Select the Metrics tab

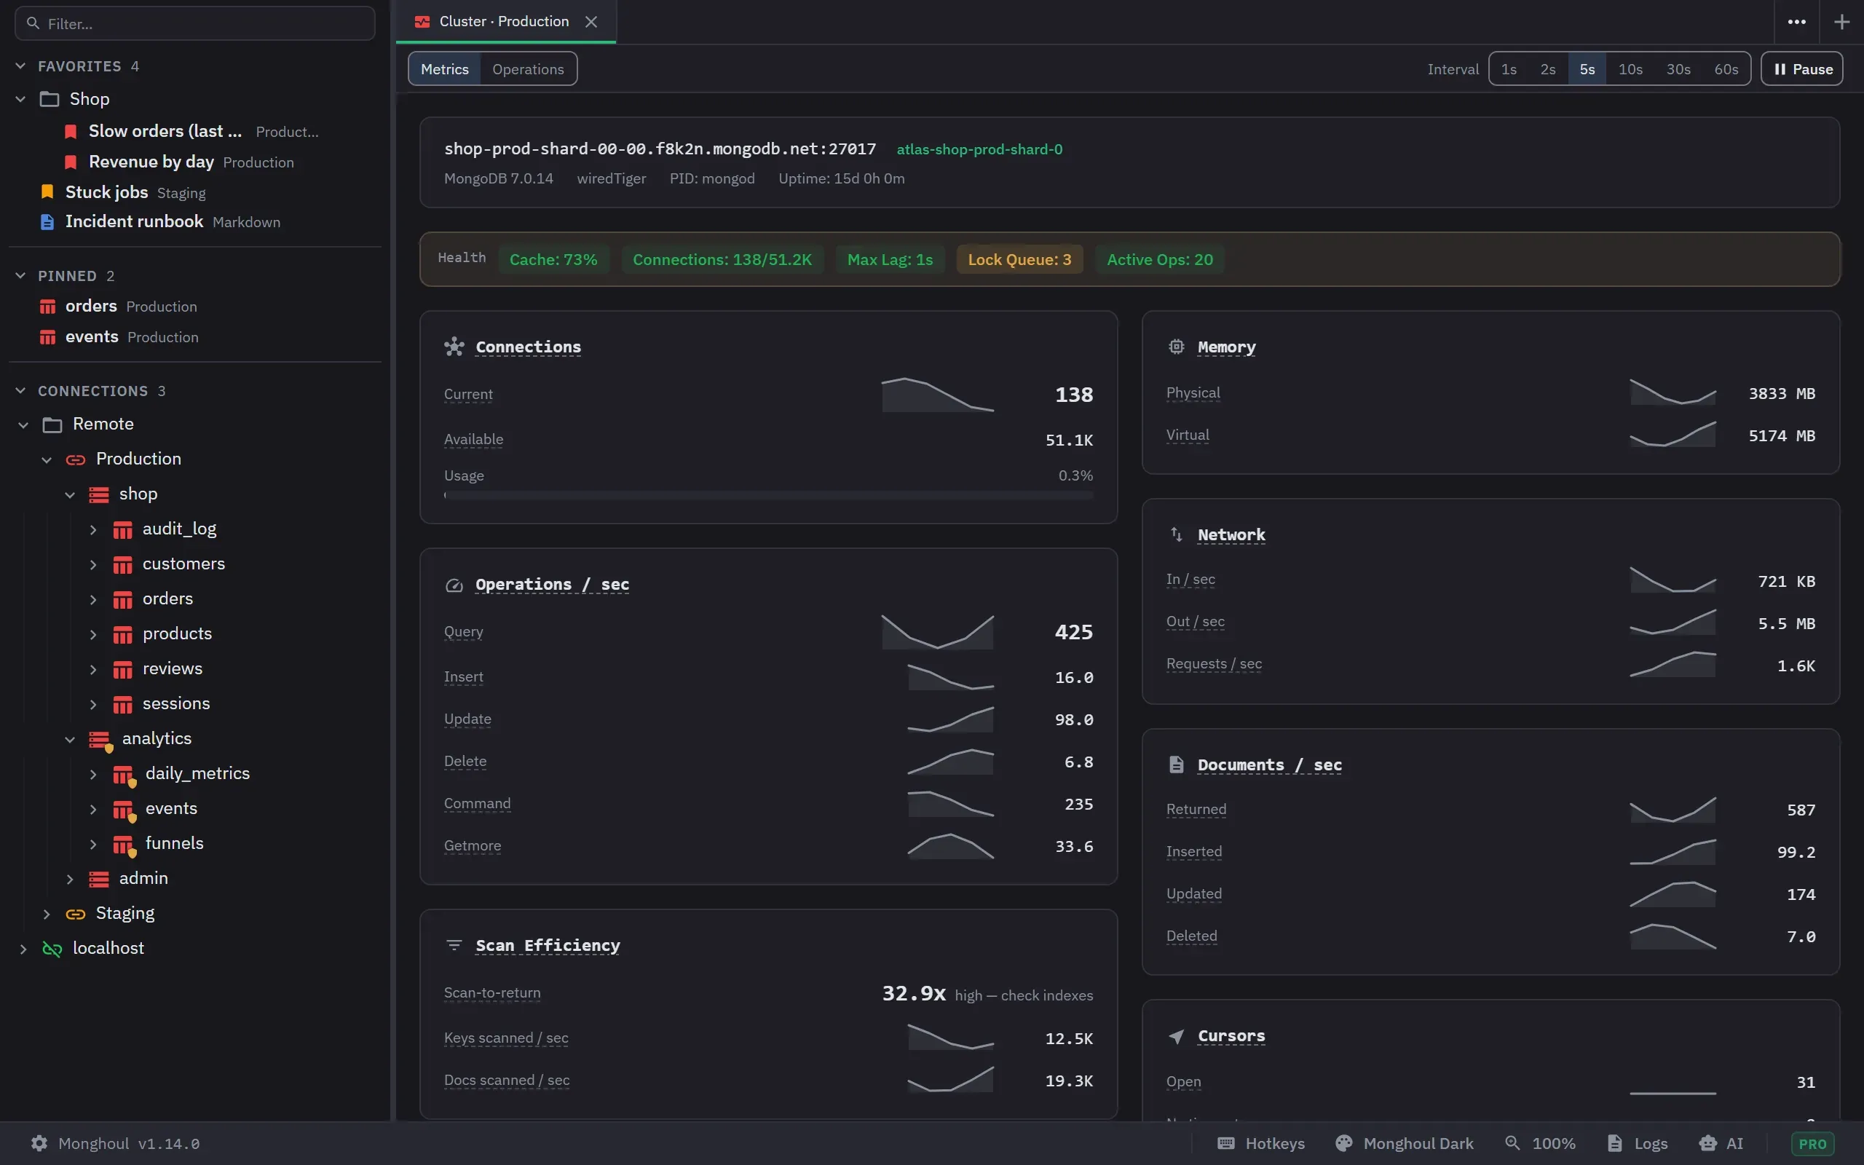tap(444, 69)
